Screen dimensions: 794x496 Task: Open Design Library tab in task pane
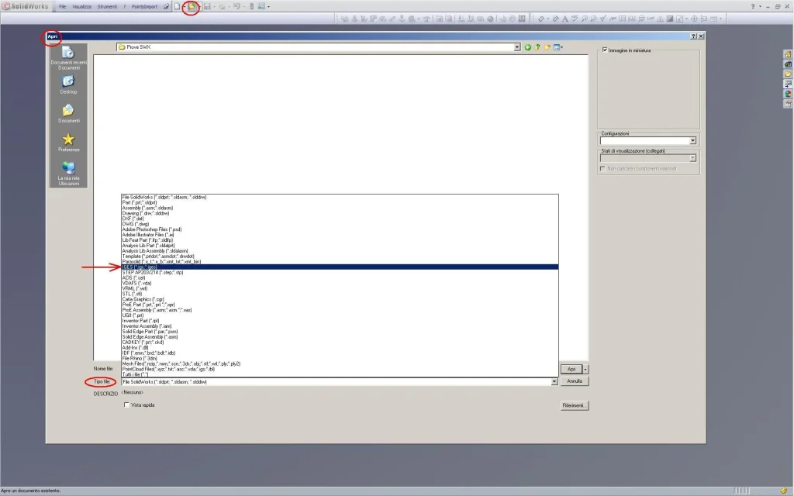(x=788, y=64)
